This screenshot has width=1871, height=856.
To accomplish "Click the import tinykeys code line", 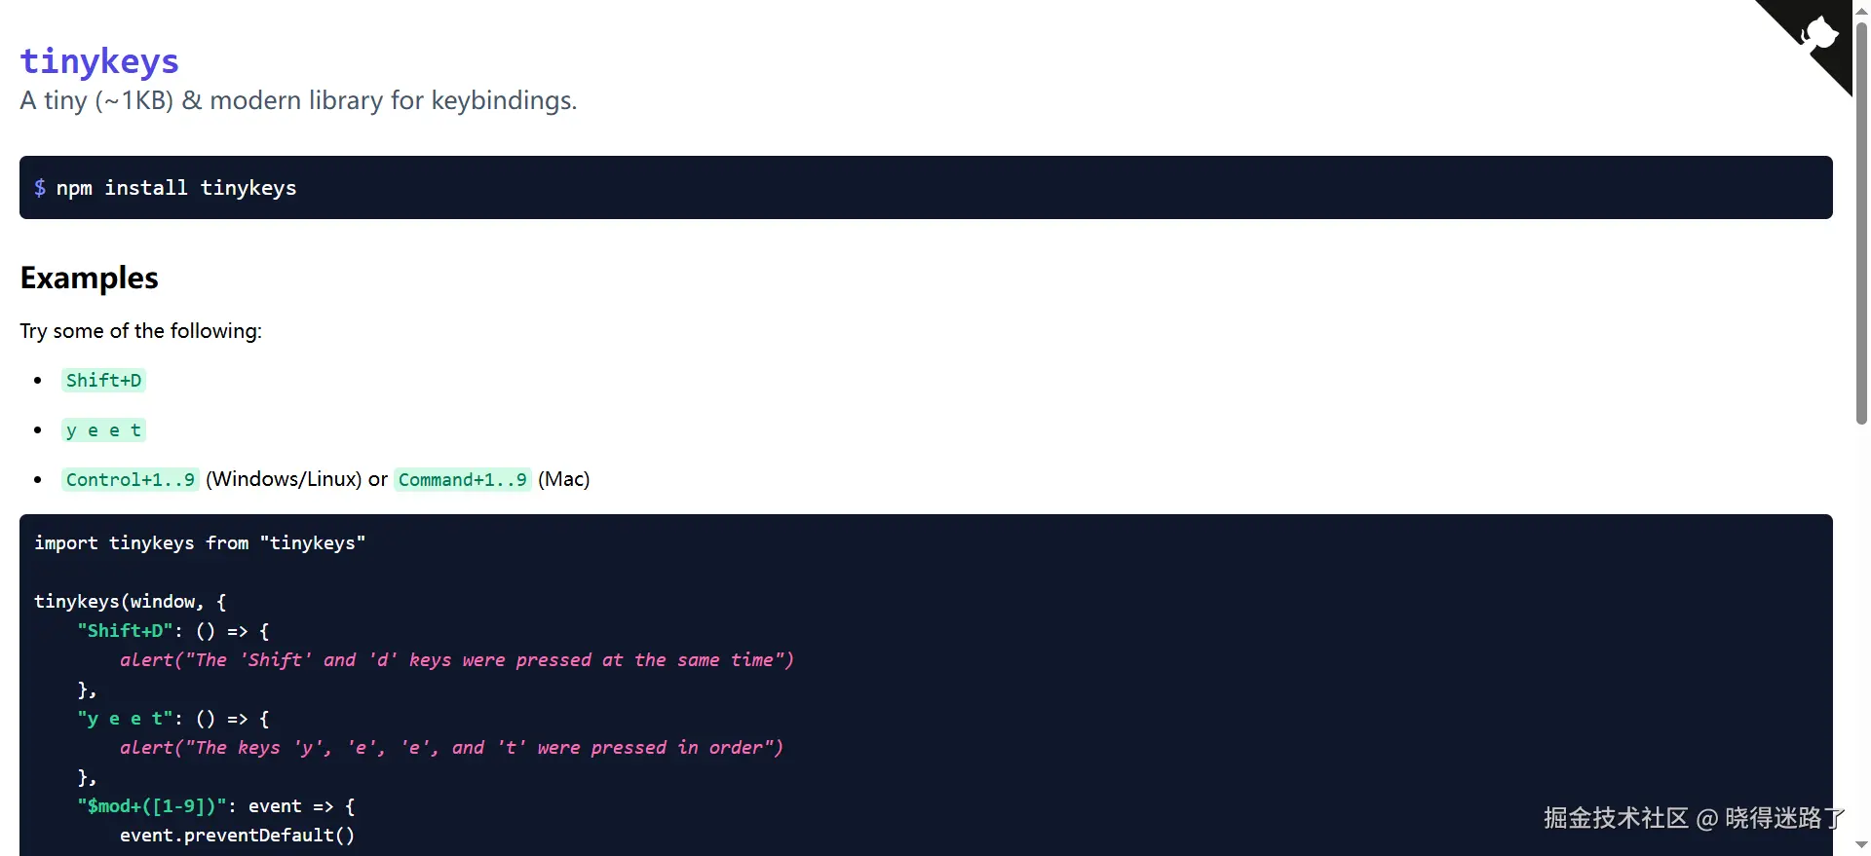I will pos(200,542).
